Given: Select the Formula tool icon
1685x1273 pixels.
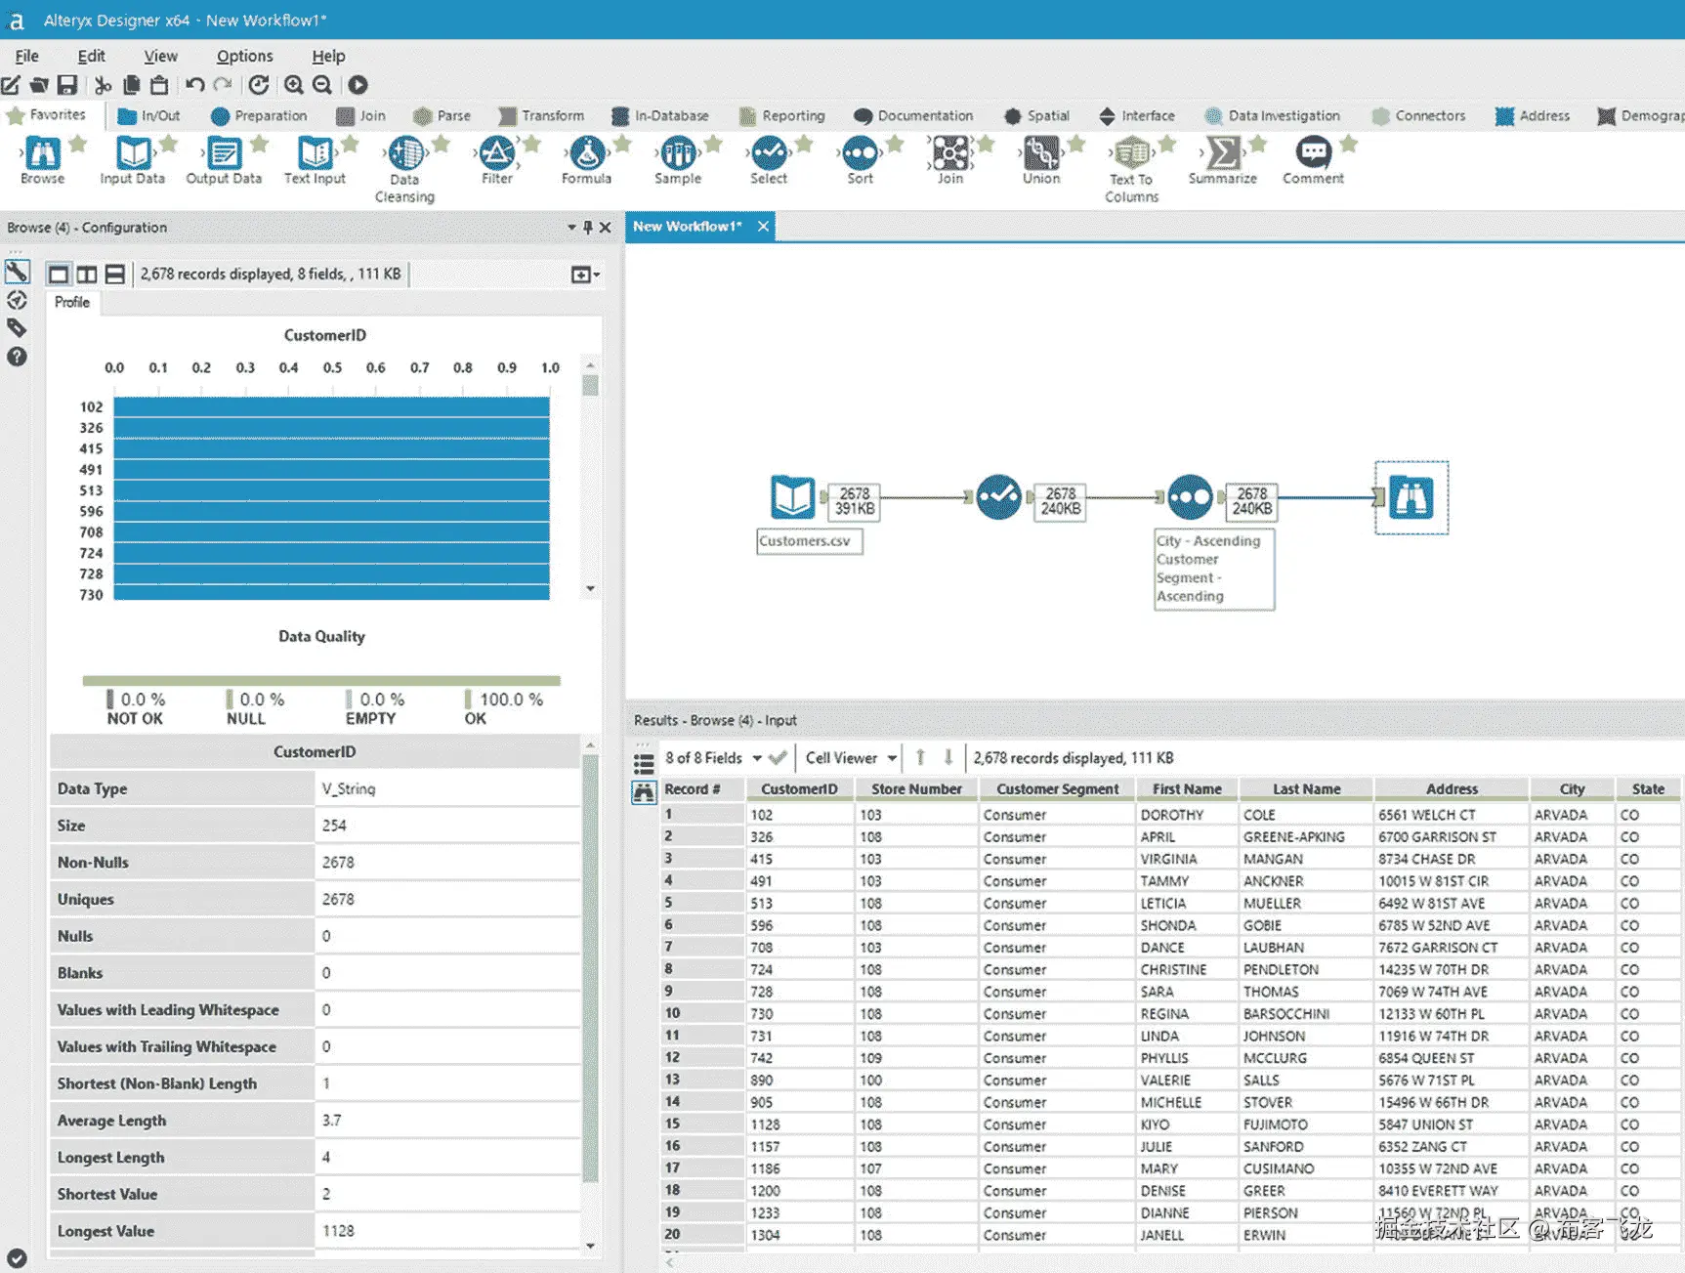Looking at the screenshot, I should [586, 154].
